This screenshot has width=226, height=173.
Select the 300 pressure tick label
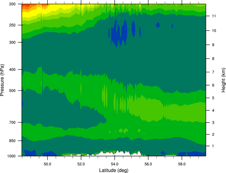tap(12, 42)
